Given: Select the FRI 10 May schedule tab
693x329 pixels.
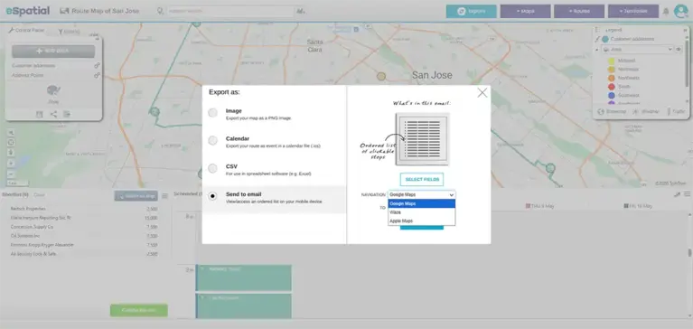Looking at the screenshot, I should click(x=638, y=206).
